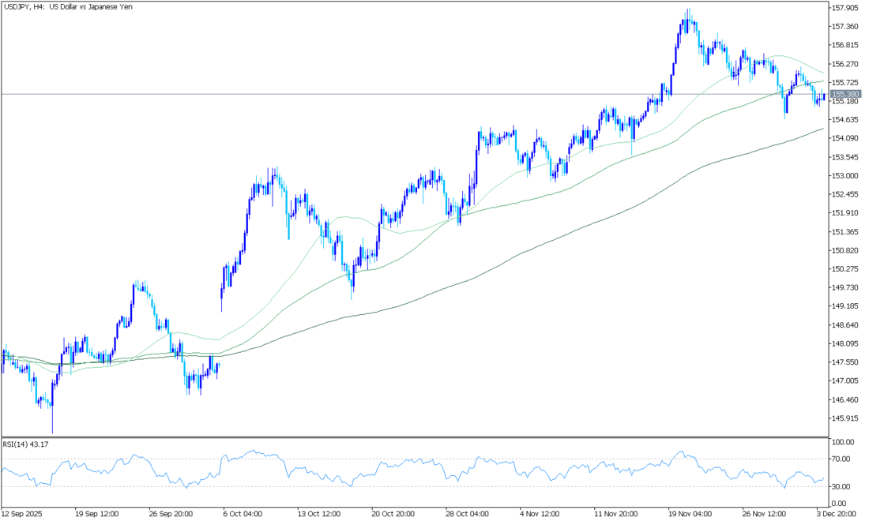Click the current price tag 155.380
The width and height of the screenshot is (869, 521).
845,94
